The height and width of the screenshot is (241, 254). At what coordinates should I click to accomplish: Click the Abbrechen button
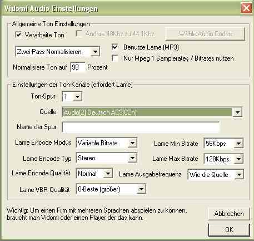pos(229,214)
